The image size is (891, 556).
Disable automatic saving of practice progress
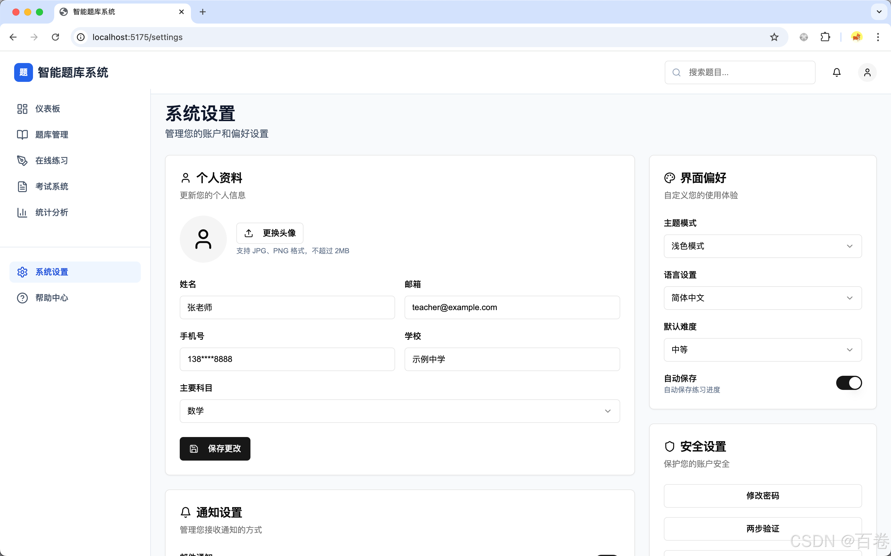pyautogui.click(x=849, y=383)
